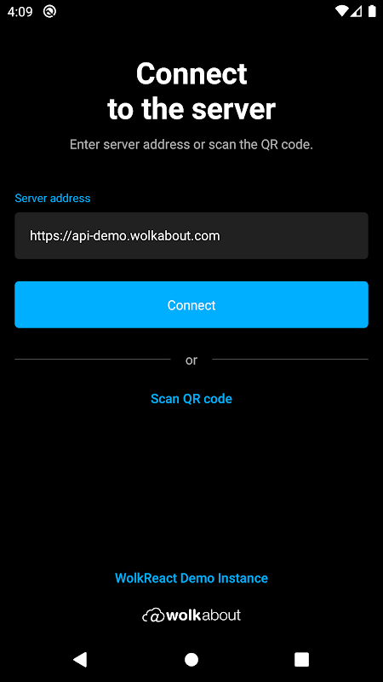Tap the cellular signal strength icon
383x682 pixels.
pyautogui.click(x=356, y=12)
